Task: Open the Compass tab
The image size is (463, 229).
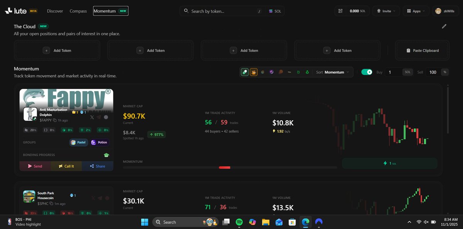Action: pos(78,11)
